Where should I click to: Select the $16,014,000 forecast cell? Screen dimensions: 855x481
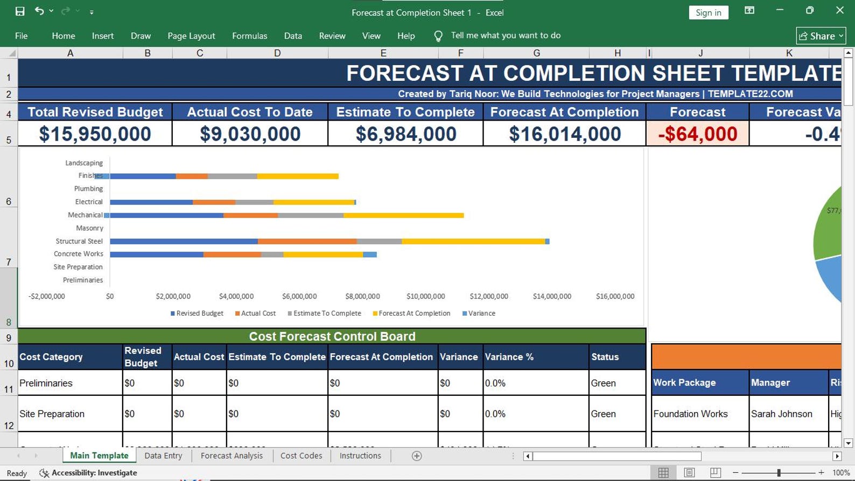point(564,134)
